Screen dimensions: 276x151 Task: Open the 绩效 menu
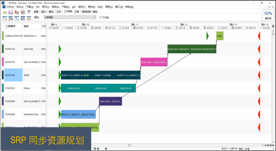(x=55, y=7)
